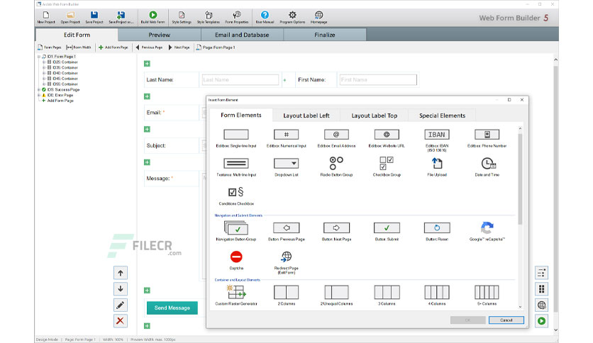Insert the Button Next Page element
593x343 pixels.
click(336, 232)
